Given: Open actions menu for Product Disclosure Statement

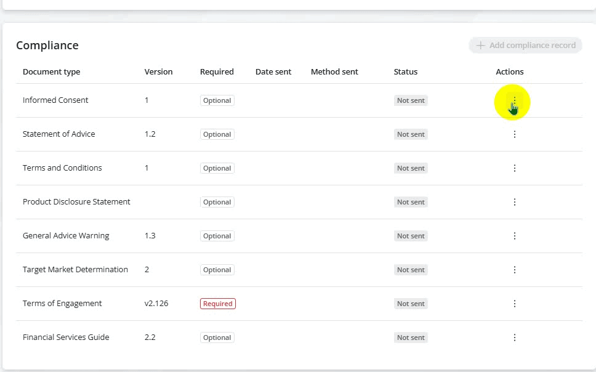Looking at the screenshot, I should pos(515,202).
